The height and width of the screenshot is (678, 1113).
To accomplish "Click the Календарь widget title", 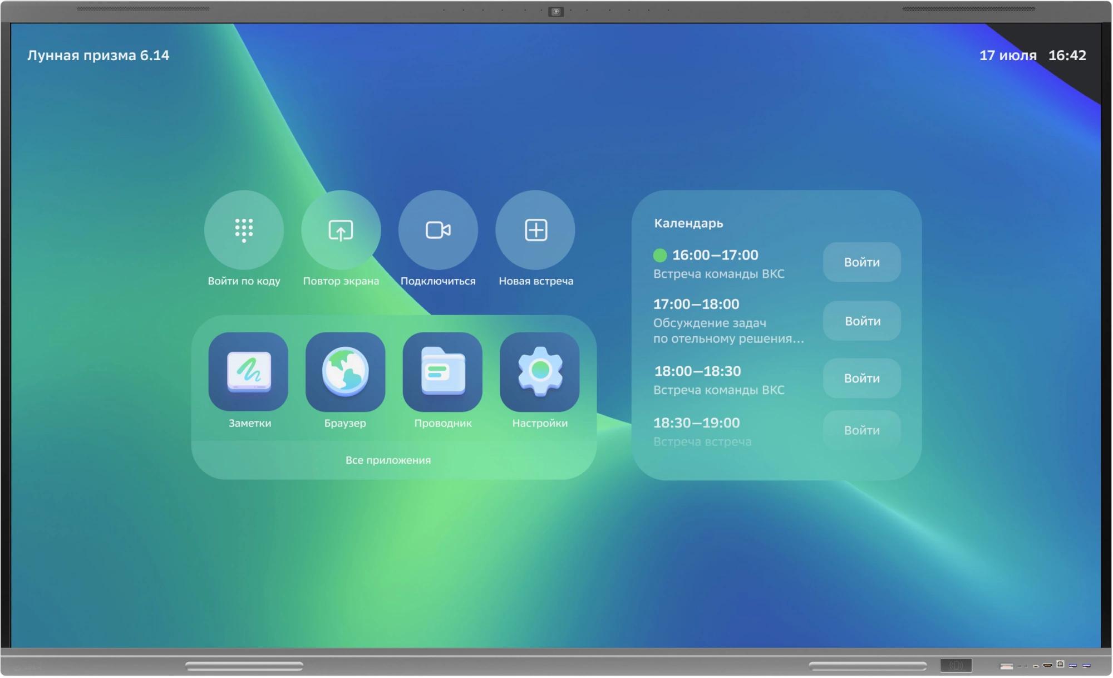I will [688, 223].
